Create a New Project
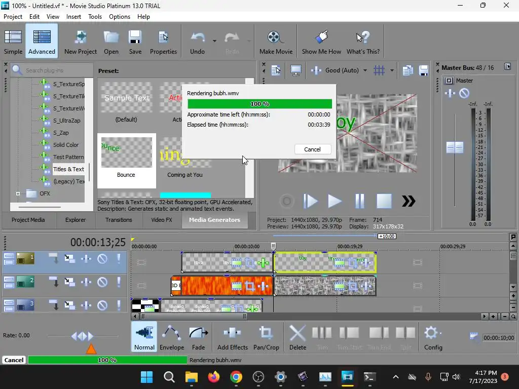Viewport: 519px width, 389px height. [81, 42]
